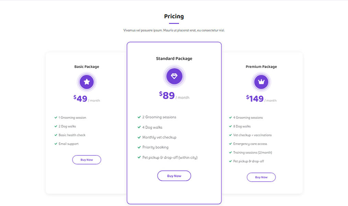The height and width of the screenshot is (206, 348).
Task: Click the Vet checkup + vaccinations feature
Action: [252, 135]
